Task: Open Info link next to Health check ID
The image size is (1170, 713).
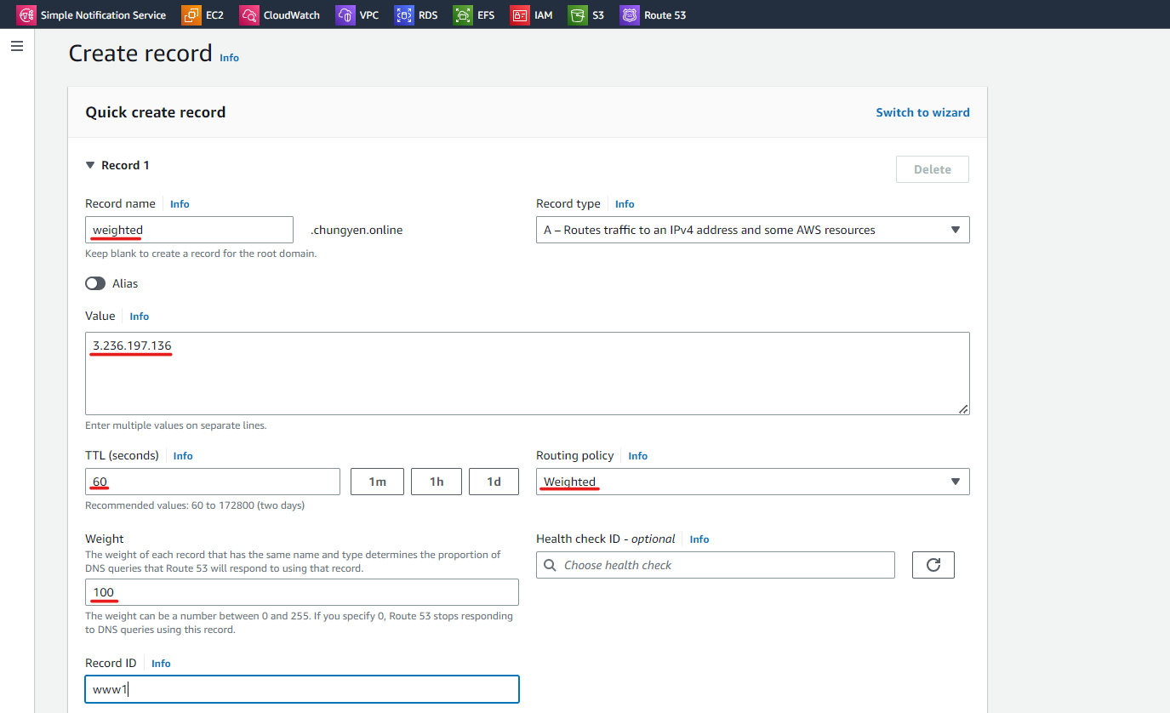Action: [699, 539]
